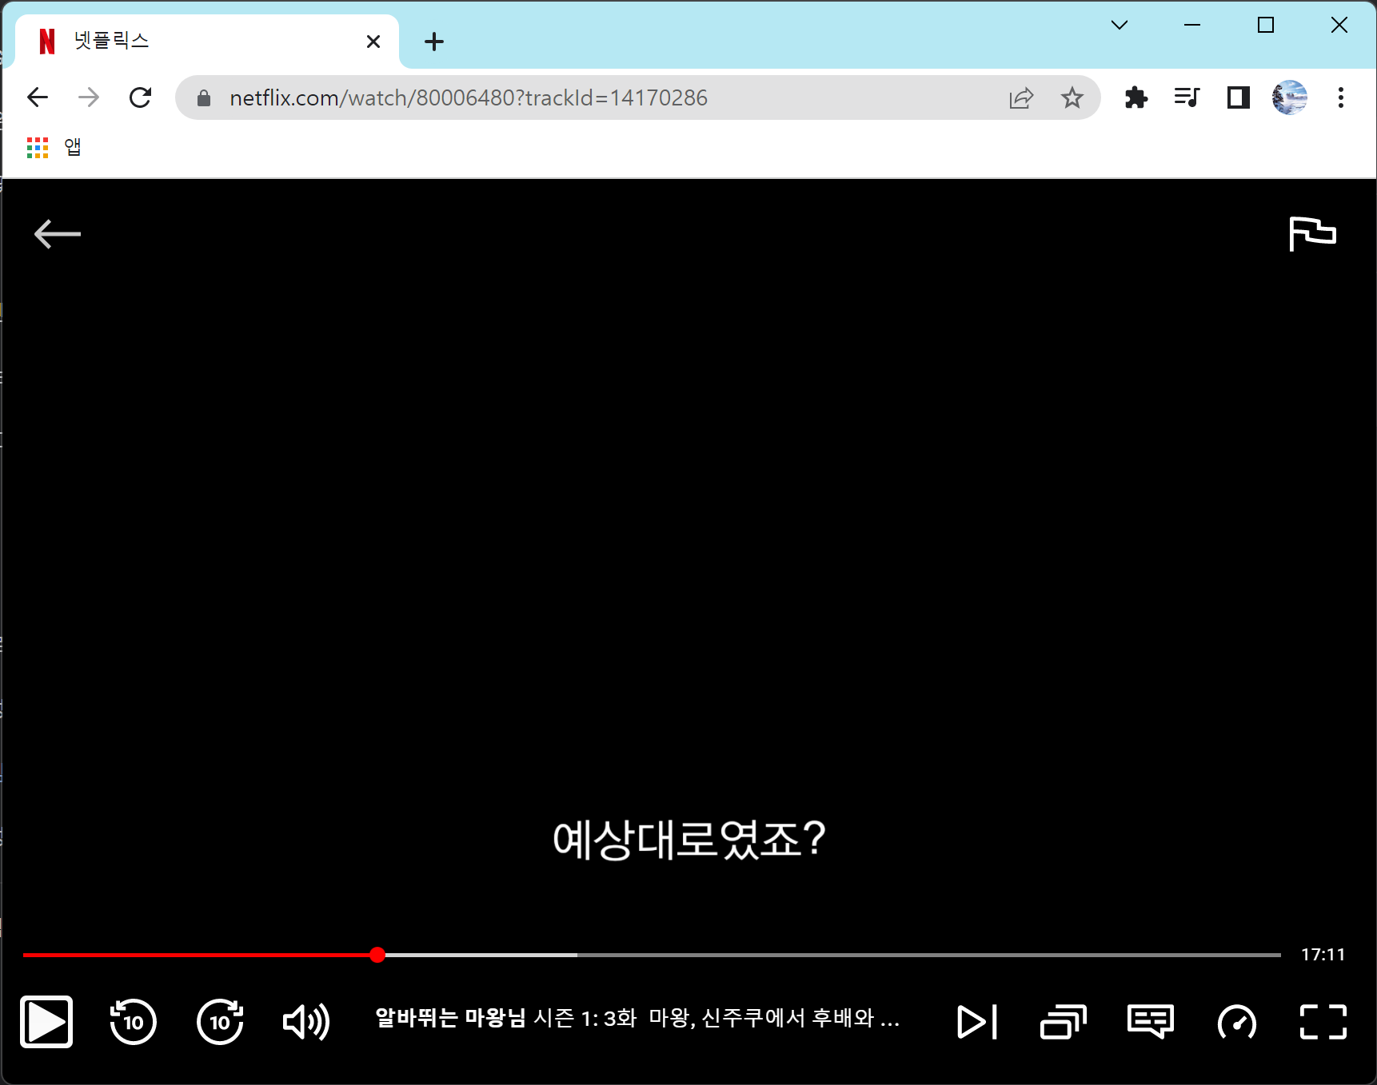Reload the Netflix page
Image resolution: width=1377 pixels, height=1085 pixels.
tap(141, 97)
